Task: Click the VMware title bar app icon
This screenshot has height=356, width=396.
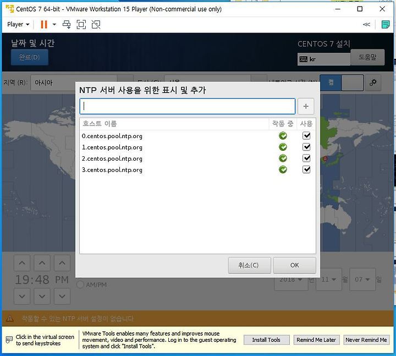Action: click(9, 9)
